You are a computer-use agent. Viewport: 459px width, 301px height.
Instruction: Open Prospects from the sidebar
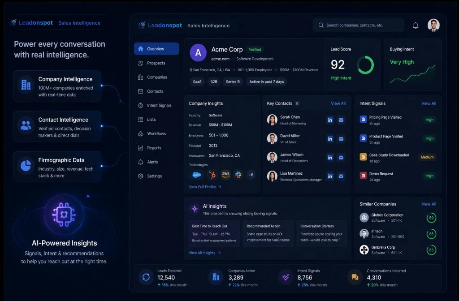[156, 63]
